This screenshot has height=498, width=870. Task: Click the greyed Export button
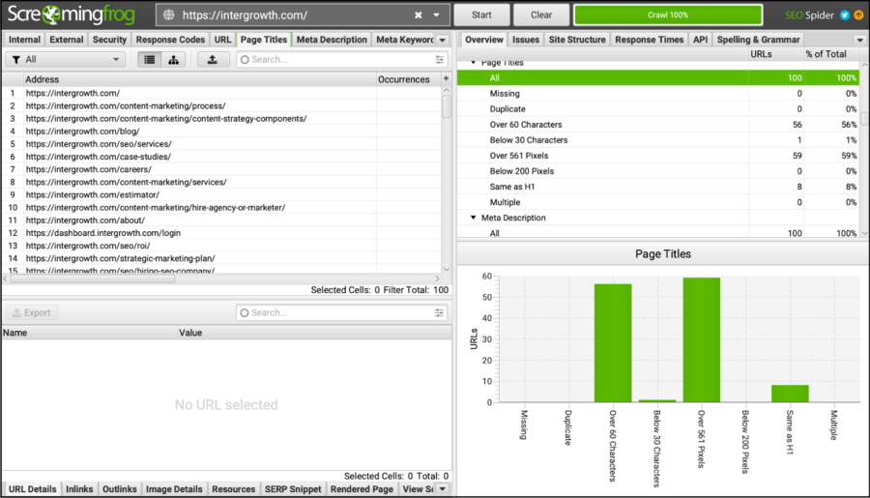point(32,312)
